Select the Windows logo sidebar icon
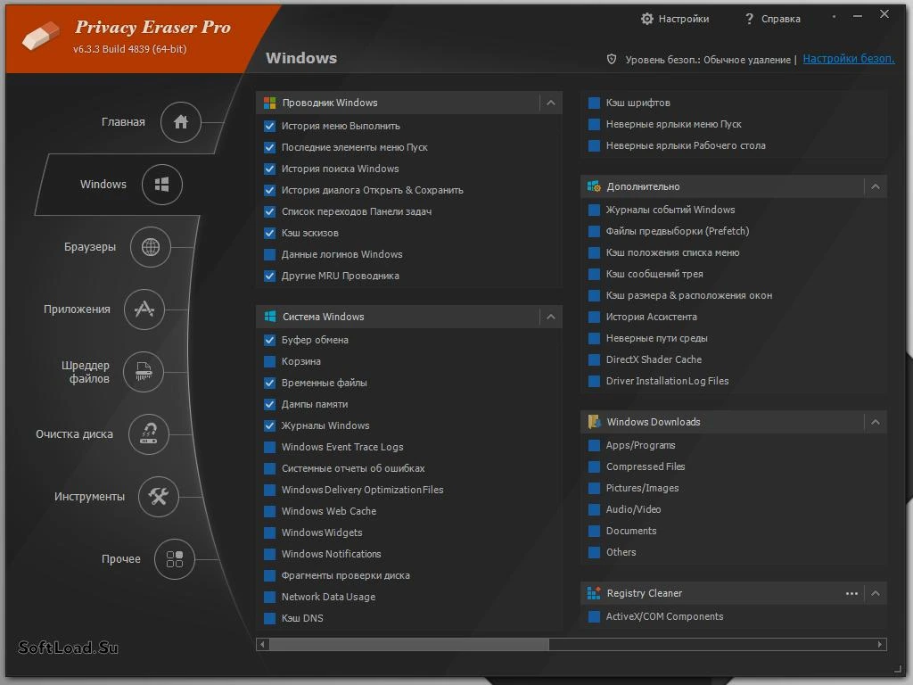913x685 pixels. tap(162, 185)
